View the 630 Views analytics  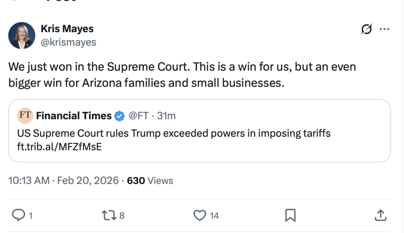pyautogui.click(x=150, y=181)
